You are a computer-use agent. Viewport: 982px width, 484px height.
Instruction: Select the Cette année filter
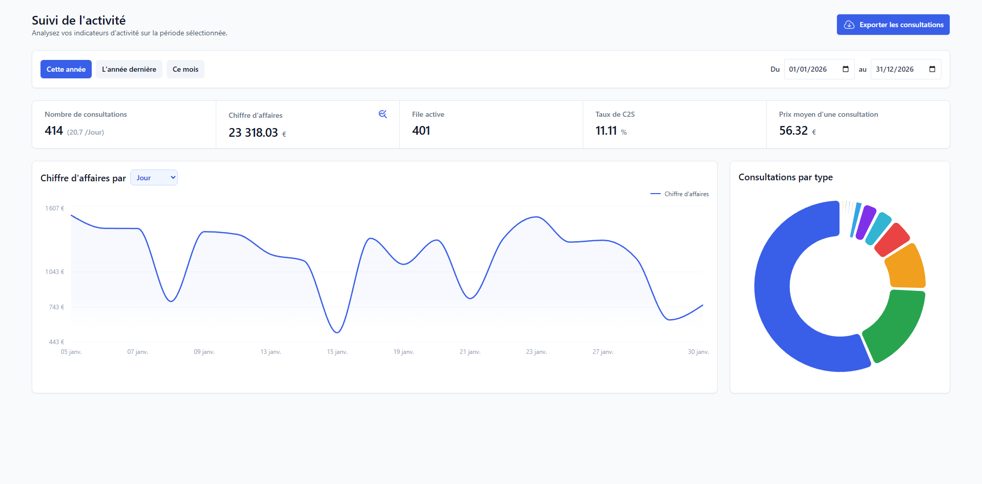tap(66, 69)
